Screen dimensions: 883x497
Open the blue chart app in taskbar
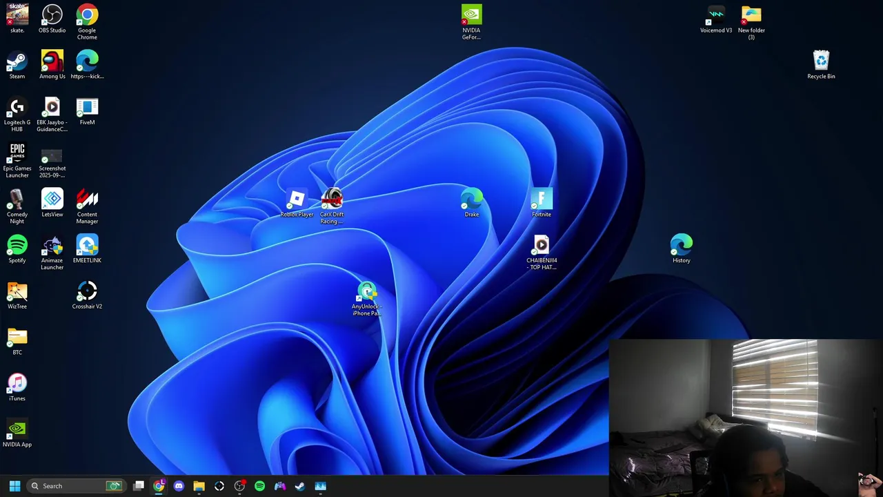(x=320, y=486)
